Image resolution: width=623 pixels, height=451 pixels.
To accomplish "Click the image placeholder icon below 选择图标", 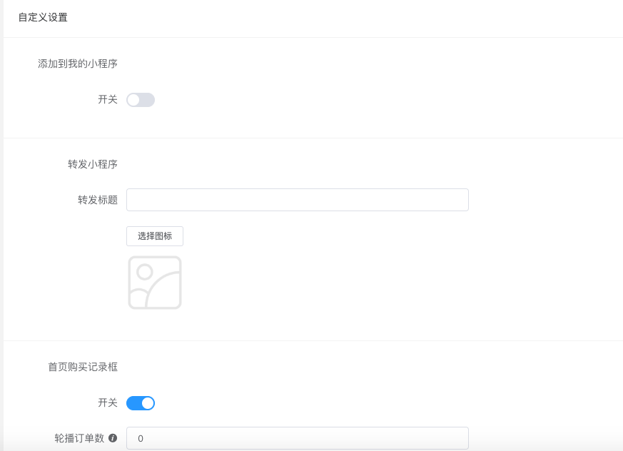I will [155, 283].
